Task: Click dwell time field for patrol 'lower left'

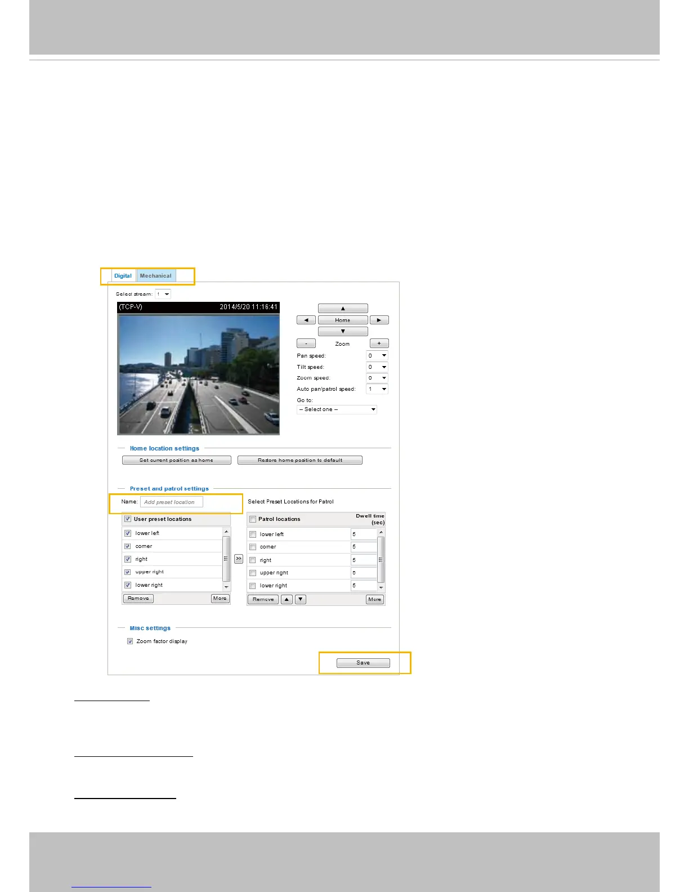Action: (364, 534)
